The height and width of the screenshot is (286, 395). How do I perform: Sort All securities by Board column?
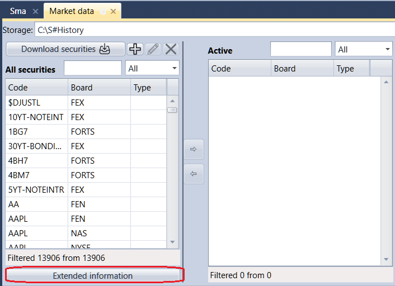point(99,87)
